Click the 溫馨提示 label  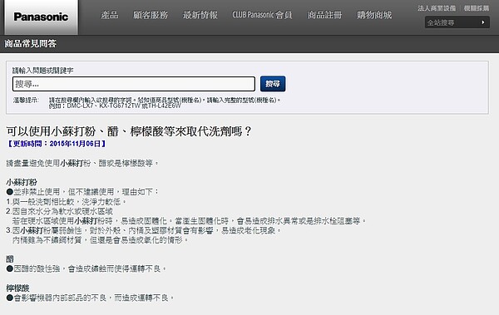click(26, 101)
